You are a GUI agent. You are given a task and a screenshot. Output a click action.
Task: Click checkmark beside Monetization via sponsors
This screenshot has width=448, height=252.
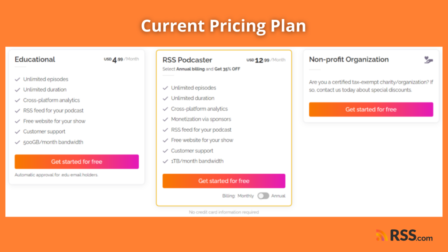pos(165,119)
